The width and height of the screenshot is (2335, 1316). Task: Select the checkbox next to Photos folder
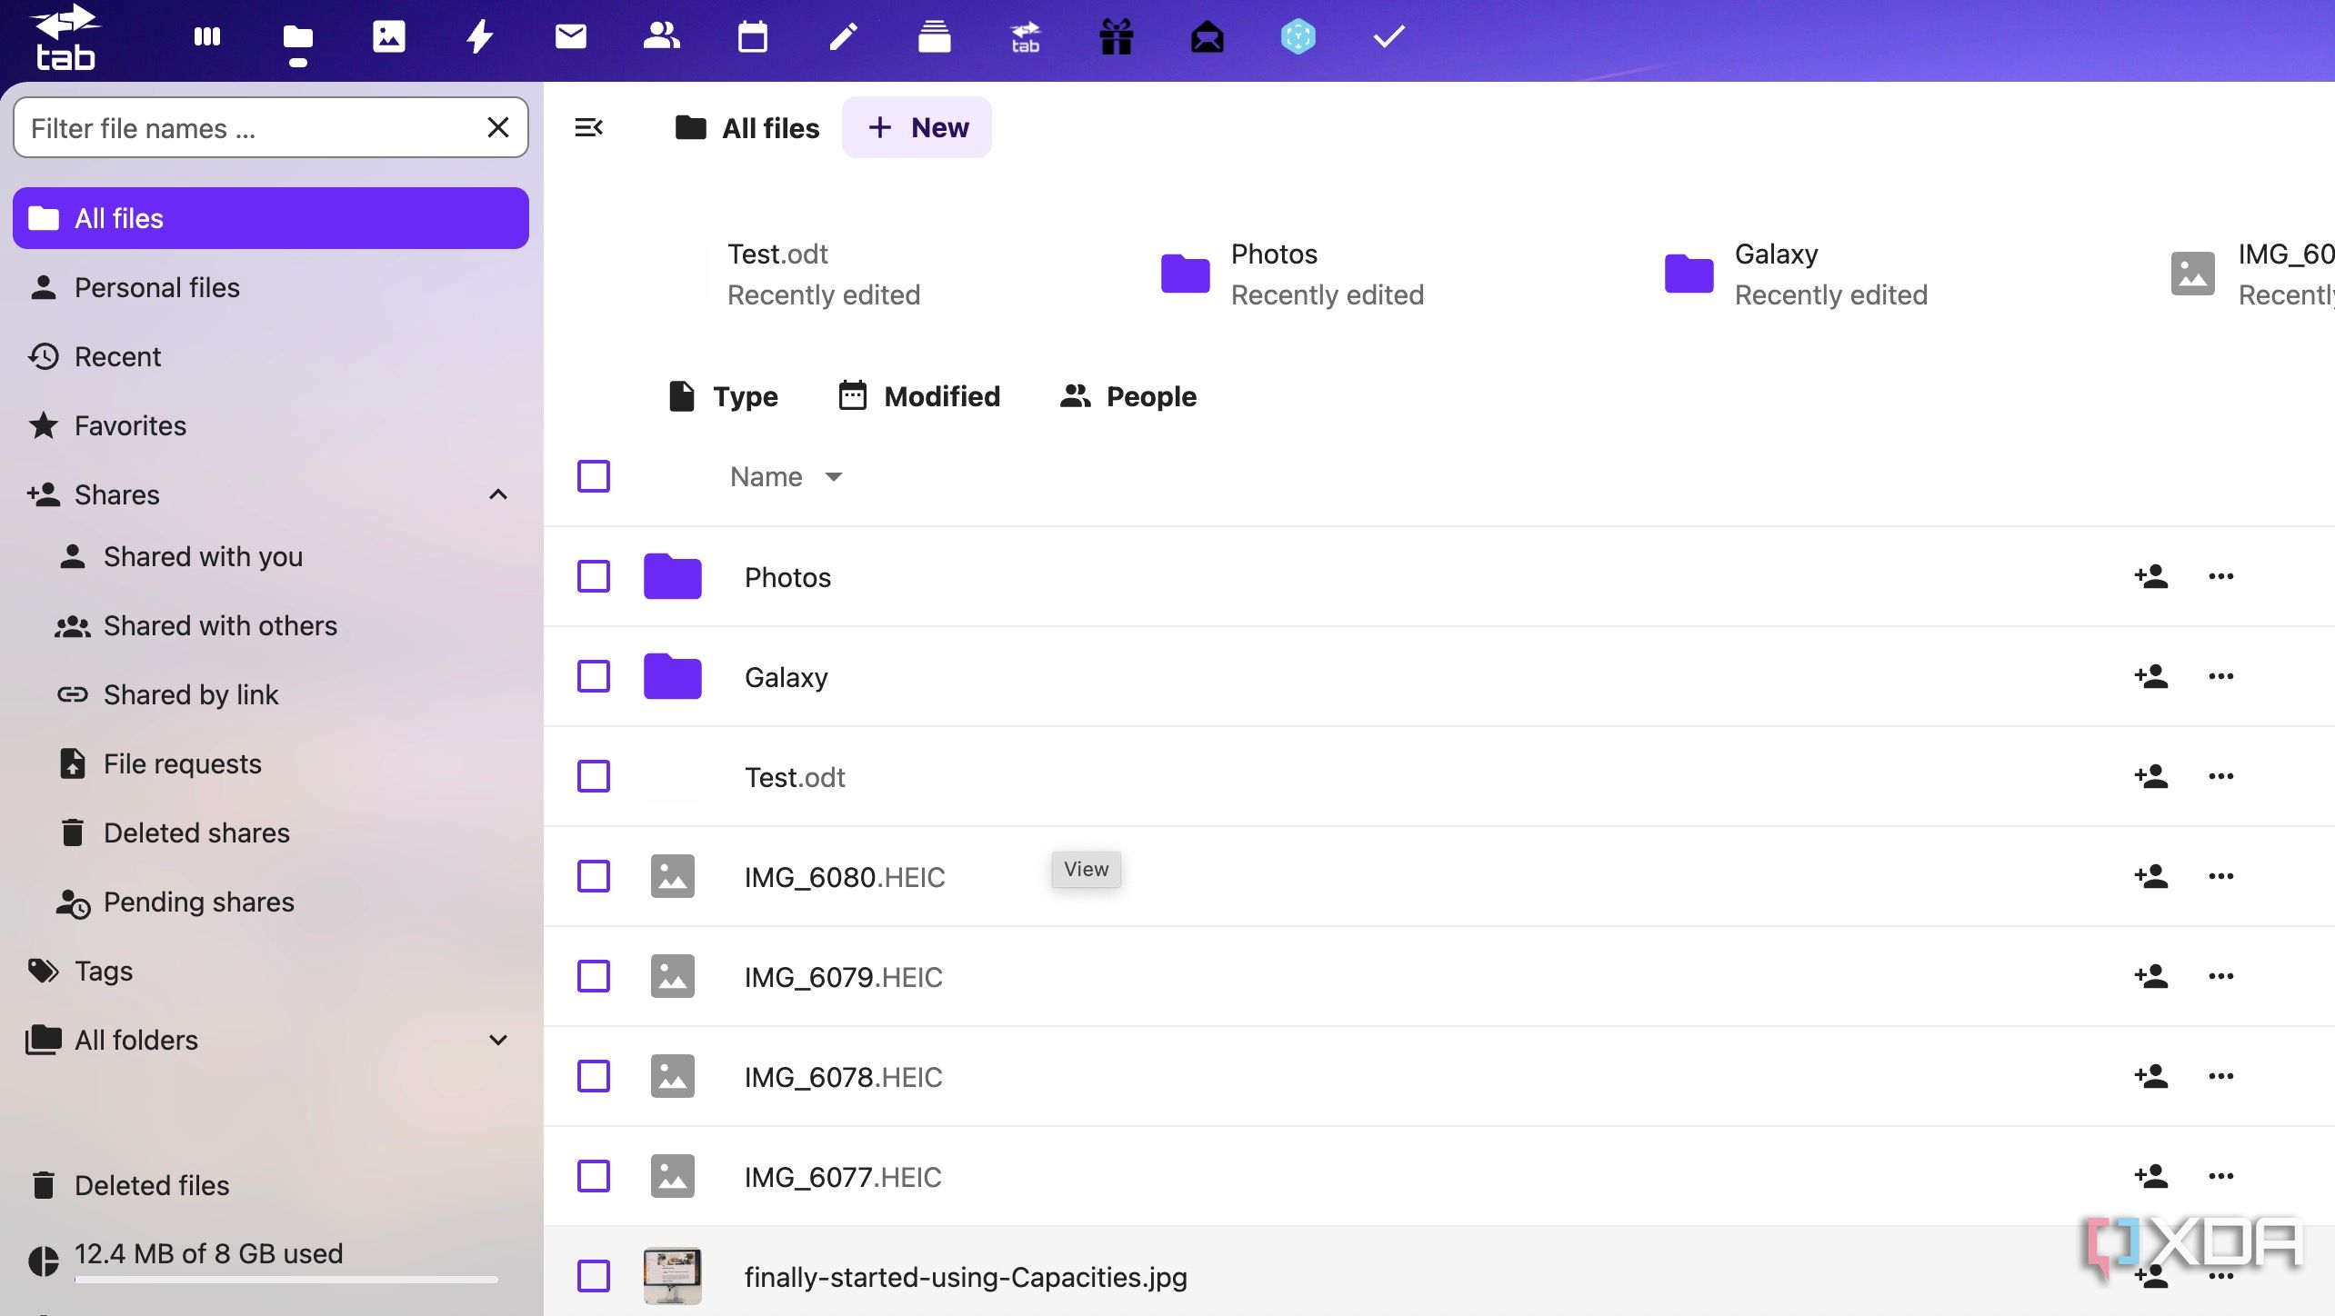593,576
